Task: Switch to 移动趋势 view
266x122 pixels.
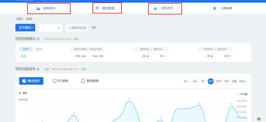Action: tap(90, 81)
